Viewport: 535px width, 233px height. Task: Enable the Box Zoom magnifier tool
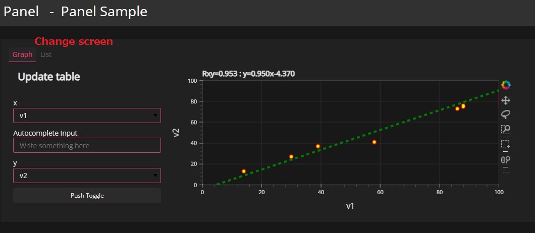click(x=506, y=129)
